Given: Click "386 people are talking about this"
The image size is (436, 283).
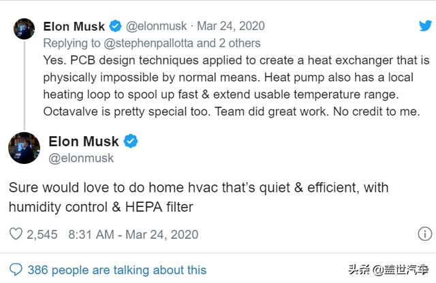Looking at the screenshot, I should 116,270.
